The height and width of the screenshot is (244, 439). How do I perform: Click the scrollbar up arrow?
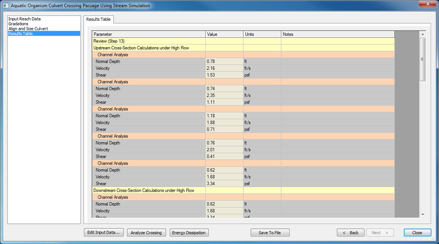tap(423, 34)
